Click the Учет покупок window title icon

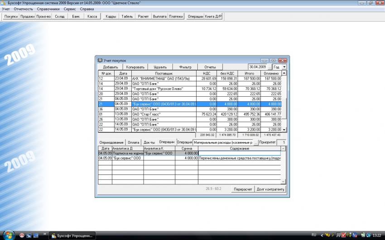coord(101,60)
